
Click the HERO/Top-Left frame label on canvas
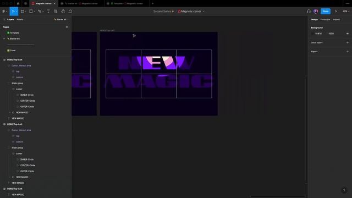107,30
